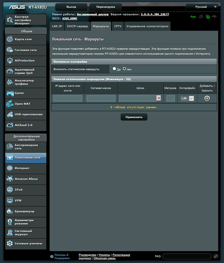Open the language dropdown 'Русский'
The width and height of the screenshot is (224, 263).
[x=202, y=7]
